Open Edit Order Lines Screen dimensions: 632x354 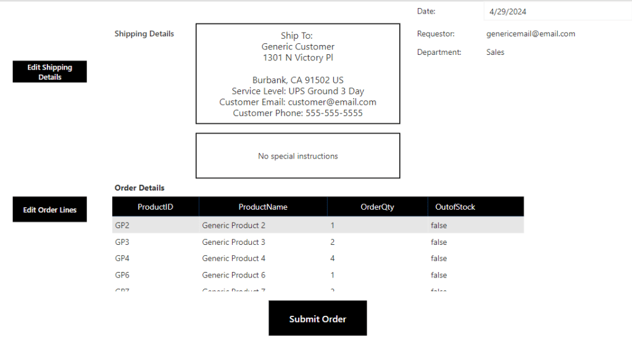49,210
